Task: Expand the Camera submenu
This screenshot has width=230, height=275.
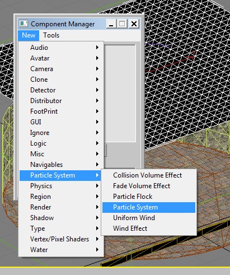Action: pos(61,69)
